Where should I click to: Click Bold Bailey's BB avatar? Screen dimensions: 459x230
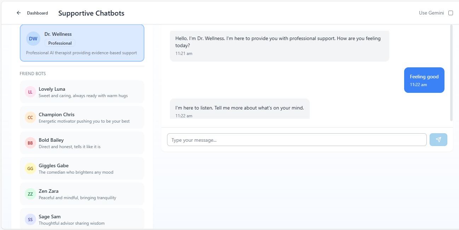pos(30,143)
